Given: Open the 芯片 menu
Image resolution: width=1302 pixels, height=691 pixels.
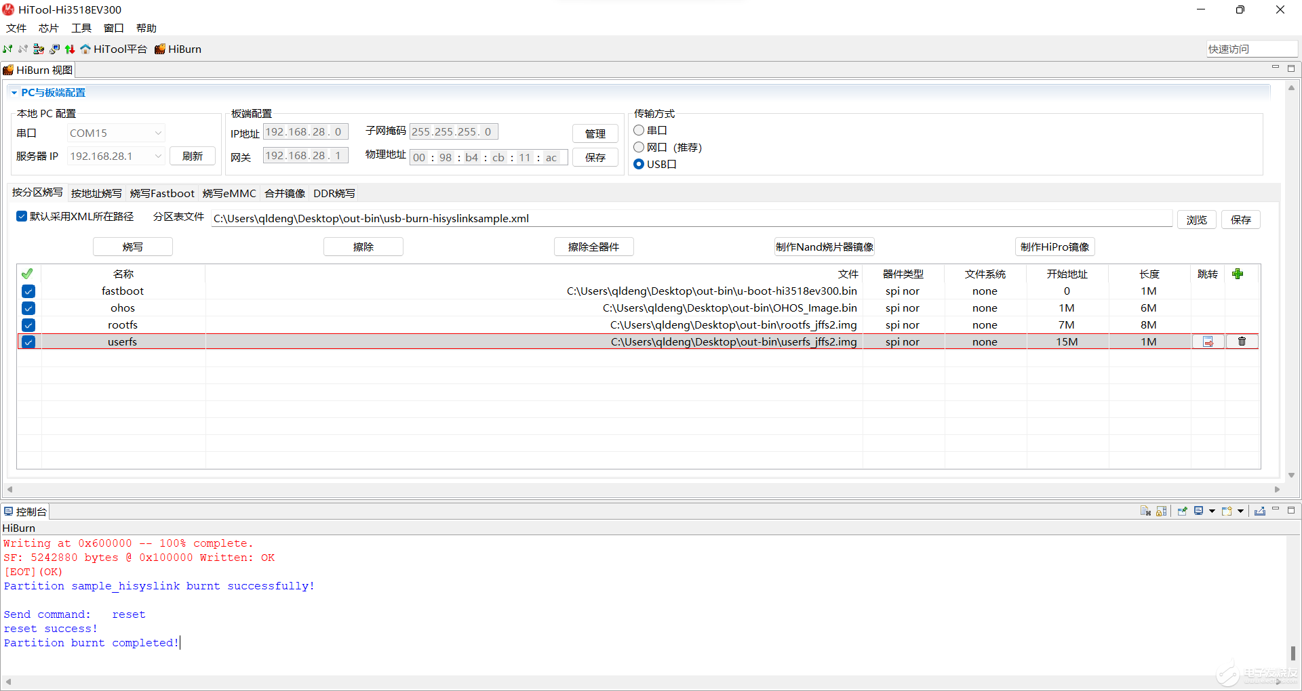Looking at the screenshot, I should pos(49,28).
